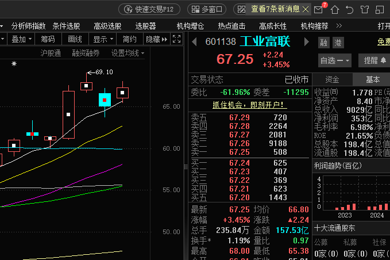Select the tall red candlestick
This screenshot has width=390, height=260.
[69, 114]
